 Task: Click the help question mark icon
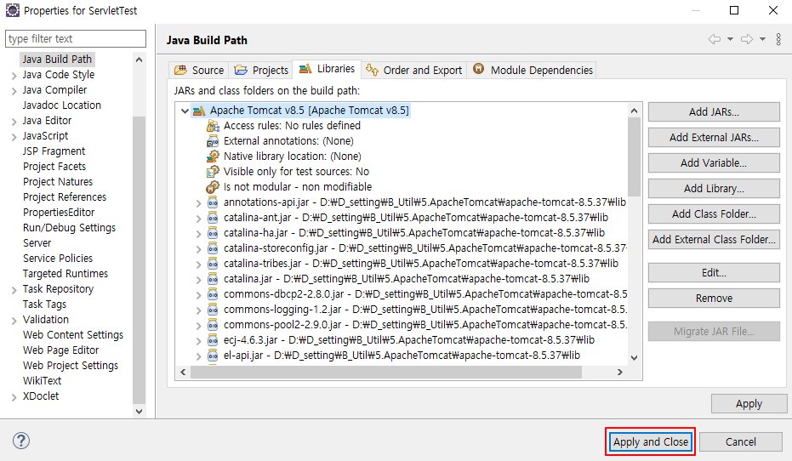tap(21, 441)
